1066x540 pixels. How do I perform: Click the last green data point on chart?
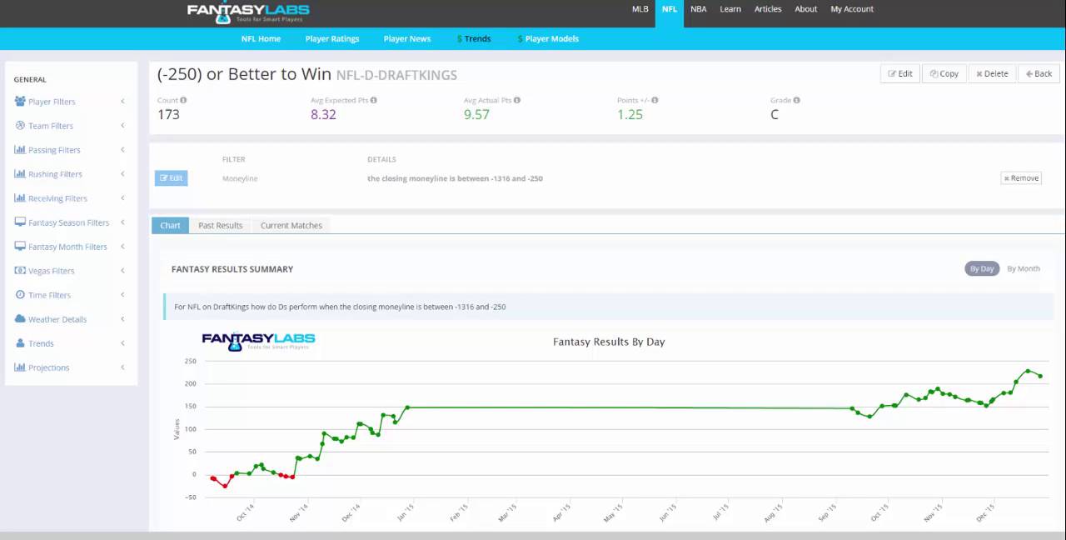pyautogui.click(x=1040, y=376)
